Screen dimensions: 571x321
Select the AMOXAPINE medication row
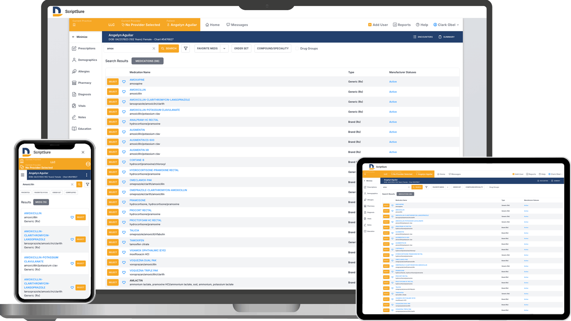point(112,81)
